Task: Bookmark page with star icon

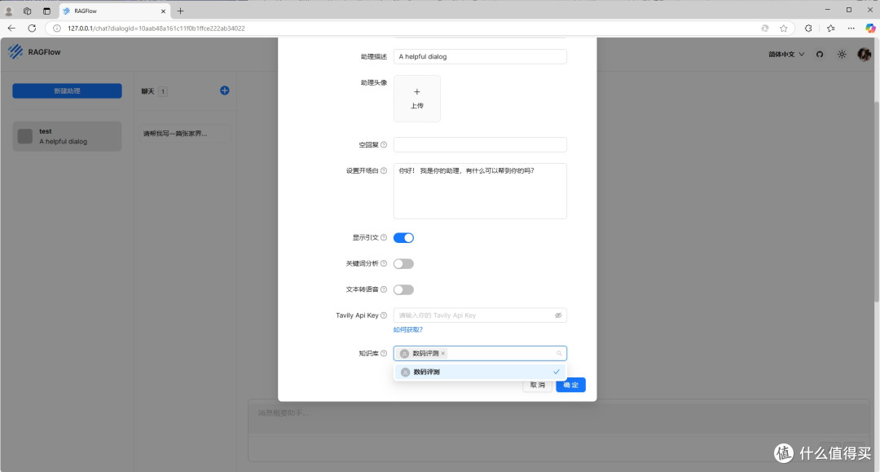Action: click(x=784, y=28)
